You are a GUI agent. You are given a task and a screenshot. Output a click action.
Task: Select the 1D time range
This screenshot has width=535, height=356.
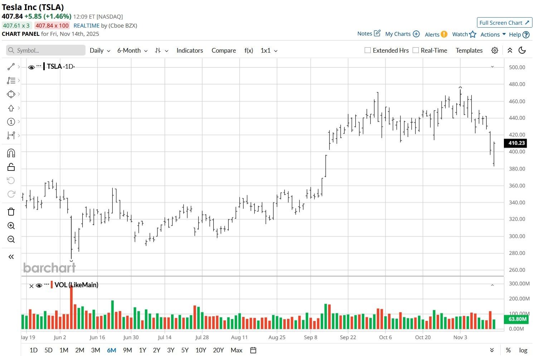(33, 350)
